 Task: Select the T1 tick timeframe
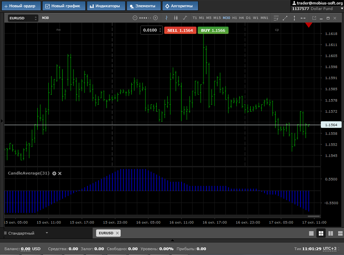[195, 18]
